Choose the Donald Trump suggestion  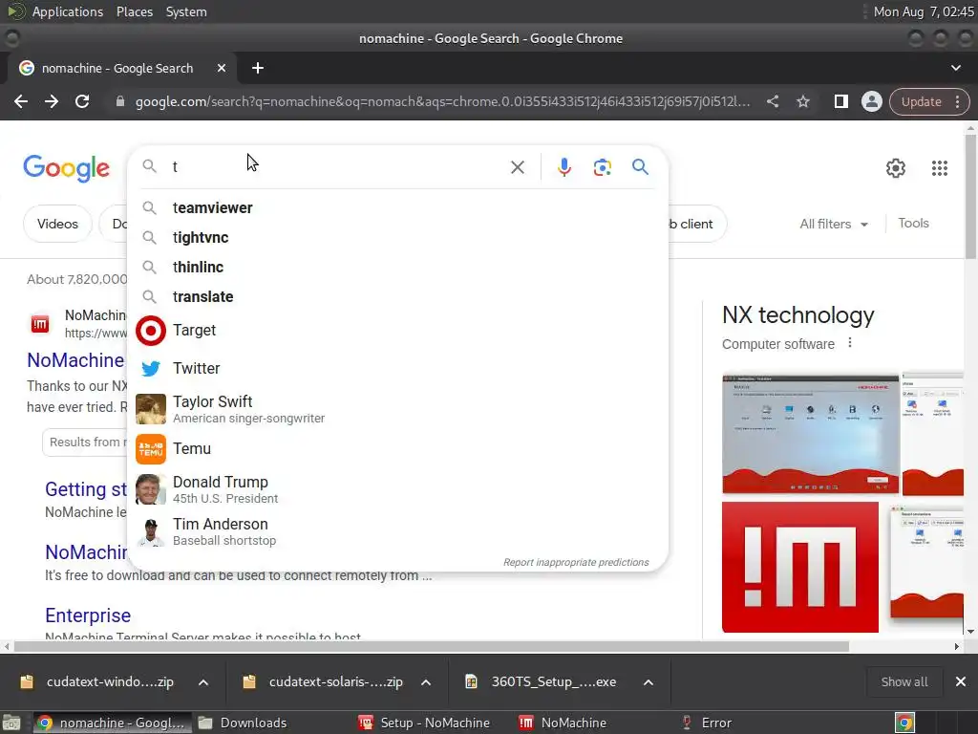point(398,489)
